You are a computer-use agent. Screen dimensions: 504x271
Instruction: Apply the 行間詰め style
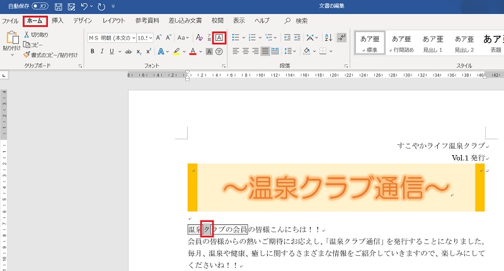[401, 43]
